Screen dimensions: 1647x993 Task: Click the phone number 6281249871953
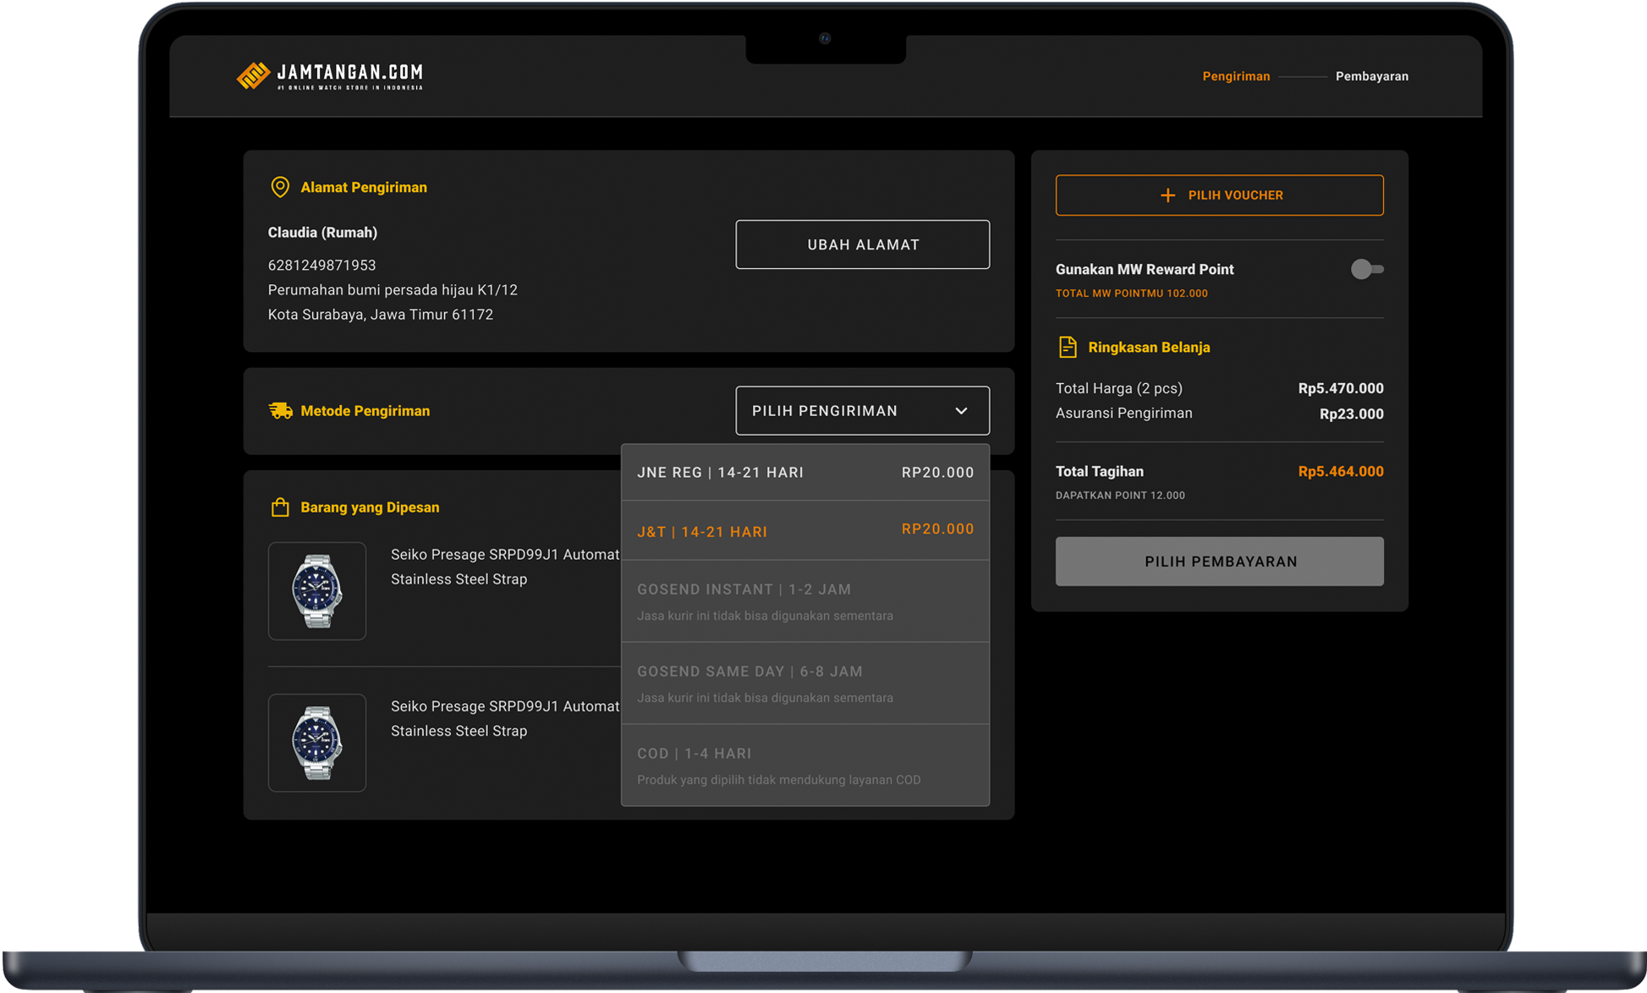coord(321,266)
